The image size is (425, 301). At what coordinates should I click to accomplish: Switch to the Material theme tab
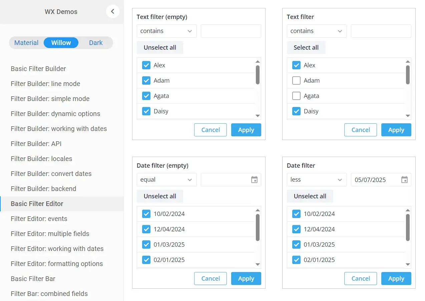coord(26,42)
